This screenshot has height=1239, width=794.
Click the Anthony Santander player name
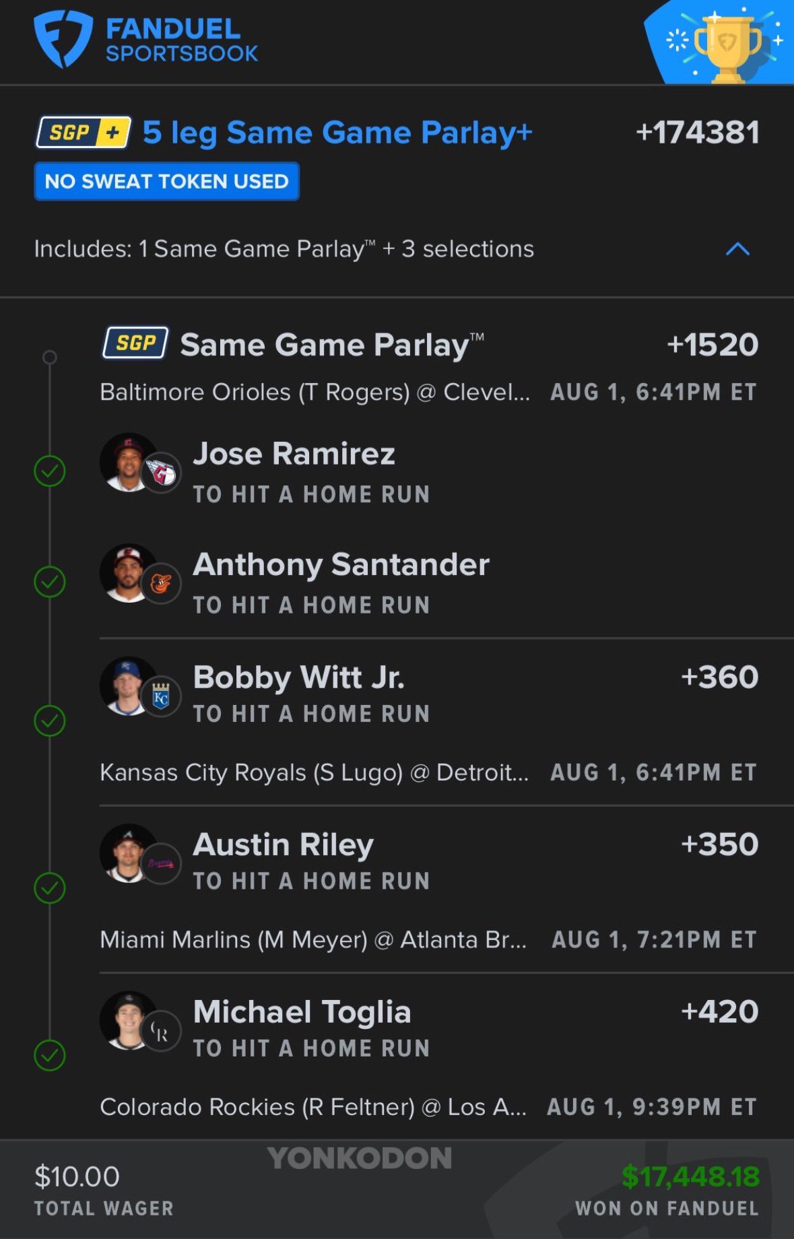pos(341,565)
